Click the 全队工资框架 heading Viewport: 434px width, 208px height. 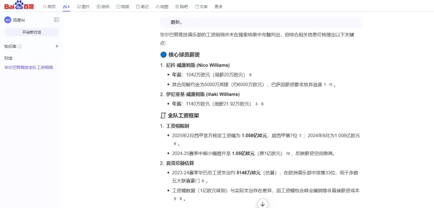point(183,115)
